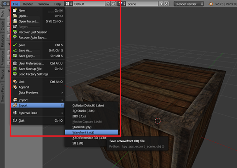Switch to the Create sidebar tab
Screen dimensions: 237x168
coord(2,26)
